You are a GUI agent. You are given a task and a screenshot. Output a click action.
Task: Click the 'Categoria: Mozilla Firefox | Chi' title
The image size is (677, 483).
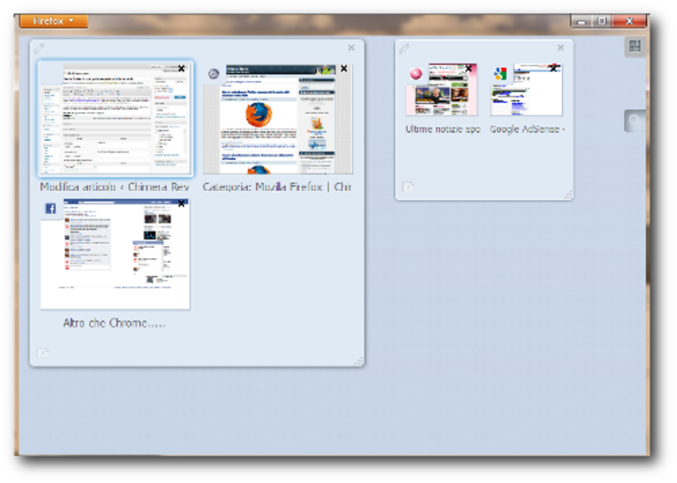click(x=277, y=187)
